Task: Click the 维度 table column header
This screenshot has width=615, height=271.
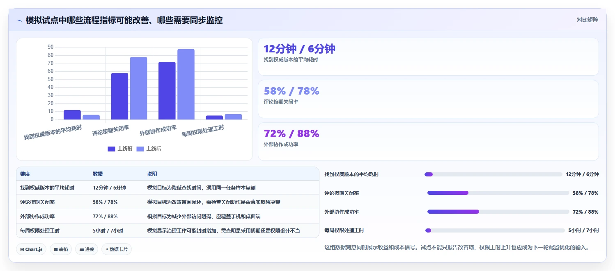Action: (x=25, y=174)
